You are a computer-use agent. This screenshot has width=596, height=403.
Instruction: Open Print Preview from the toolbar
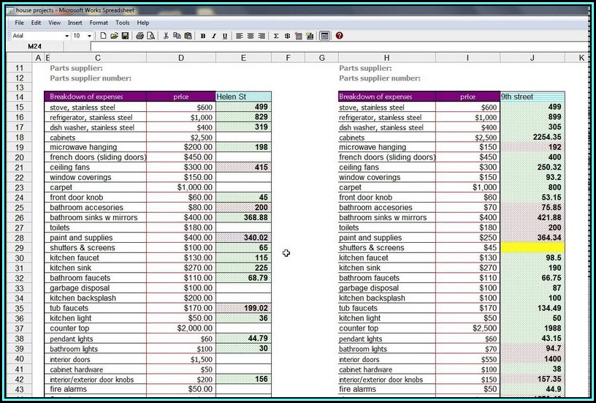click(x=150, y=36)
